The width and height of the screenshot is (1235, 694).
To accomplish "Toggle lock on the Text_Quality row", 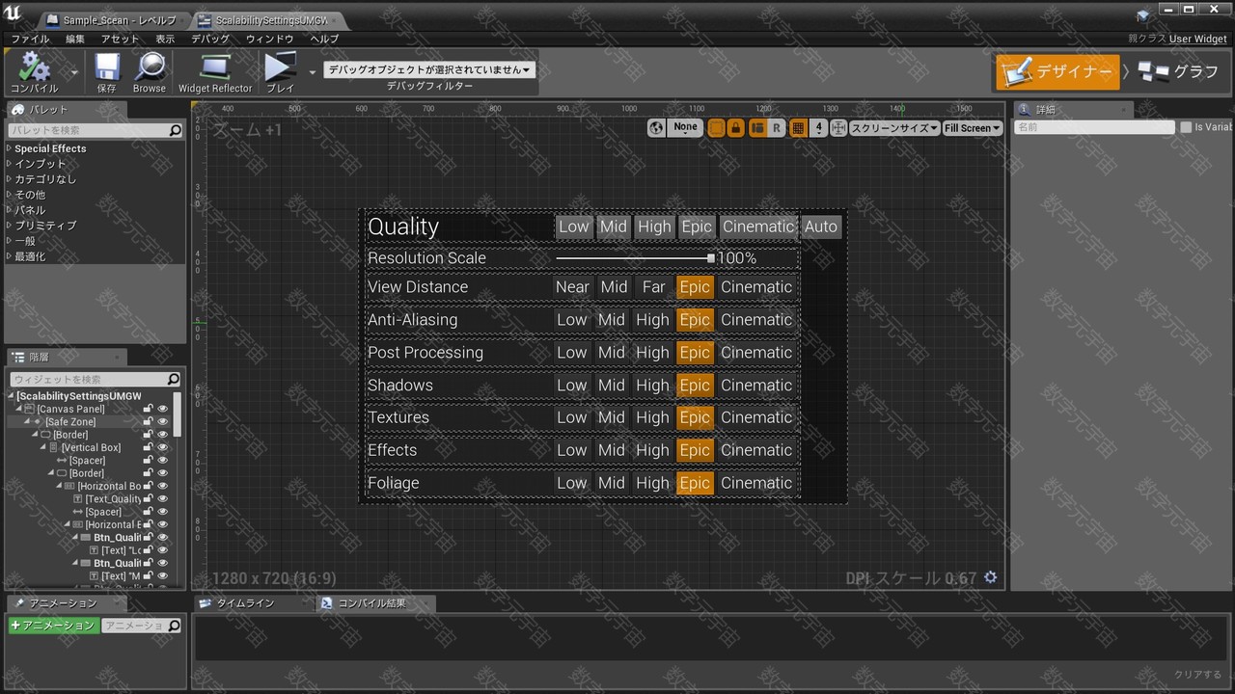I will tap(148, 498).
